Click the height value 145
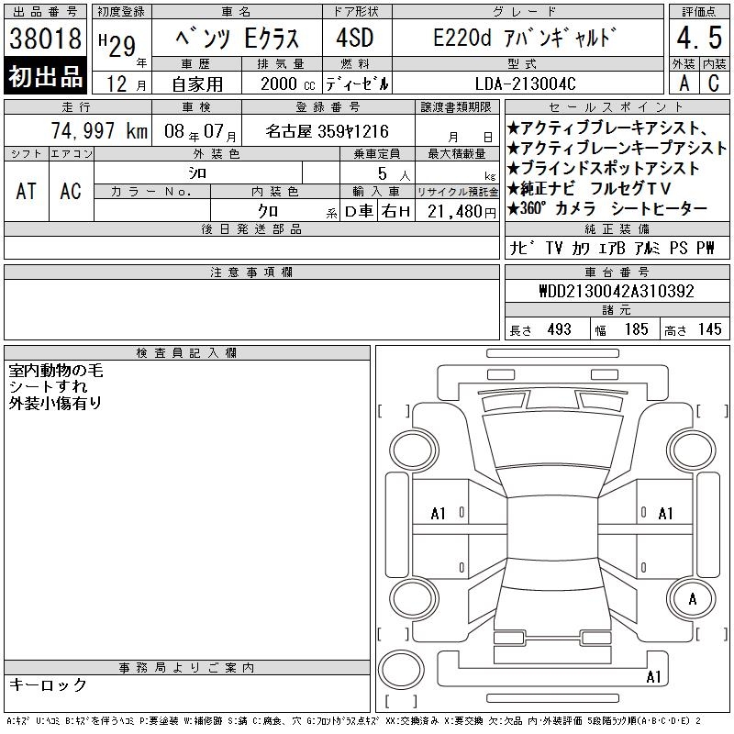Image resolution: width=734 pixels, height=734 pixels. 709,329
